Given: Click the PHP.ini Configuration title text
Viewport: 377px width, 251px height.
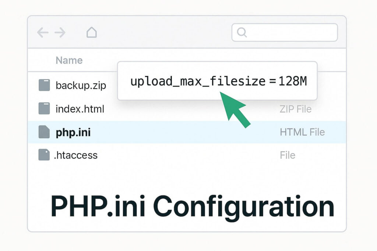Looking at the screenshot, I should click(192, 206).
